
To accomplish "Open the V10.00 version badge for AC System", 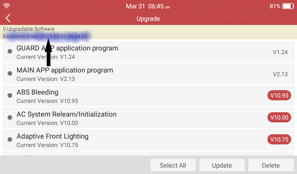I will [279, 117].
